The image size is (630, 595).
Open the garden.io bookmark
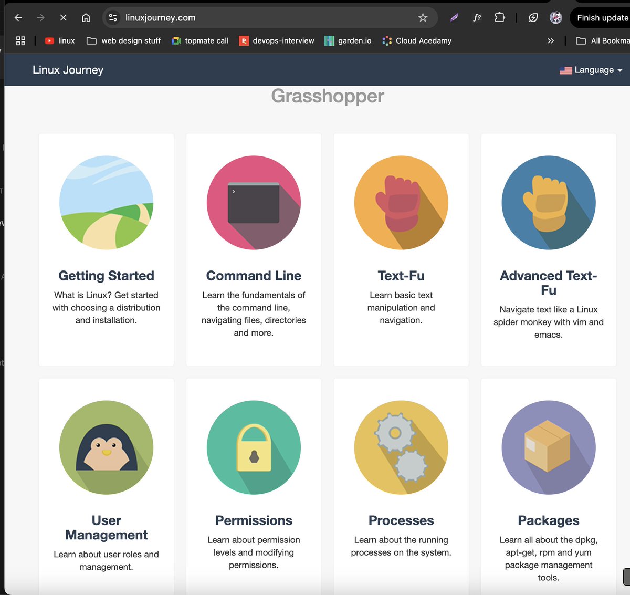pyautogui.click(x=348, y=40)
